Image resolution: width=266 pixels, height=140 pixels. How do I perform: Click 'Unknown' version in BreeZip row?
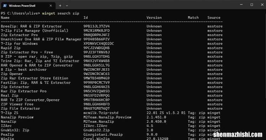point(154,26)
